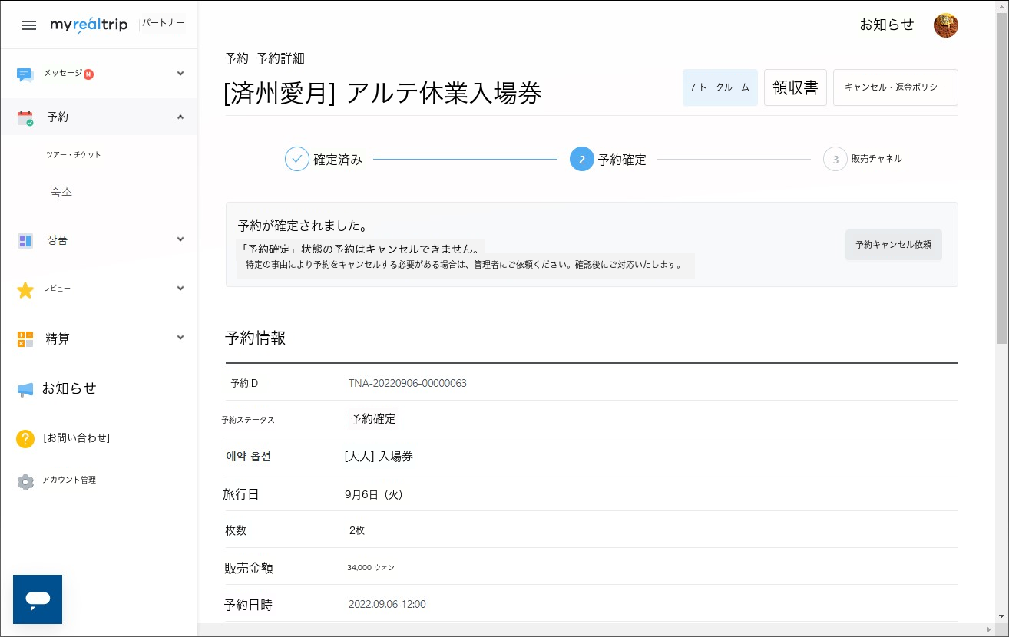The height and width of the screenshot is (637, 1009).
Task: Expand the メッセージ menu chevron
Action: click(x=180, y=74)
